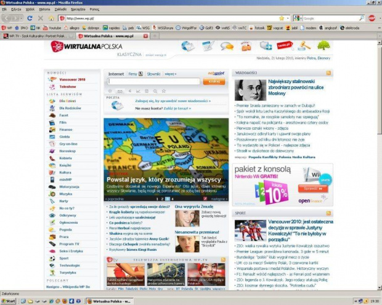Open the Zakładki menu
This screenshot has height=305, width=382.
[60, 9]
